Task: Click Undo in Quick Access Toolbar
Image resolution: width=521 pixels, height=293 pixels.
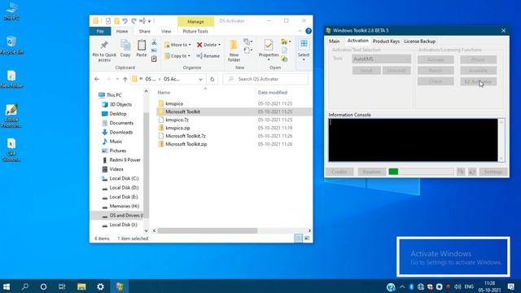Action: pyautogui.click(x=125, y=21)
